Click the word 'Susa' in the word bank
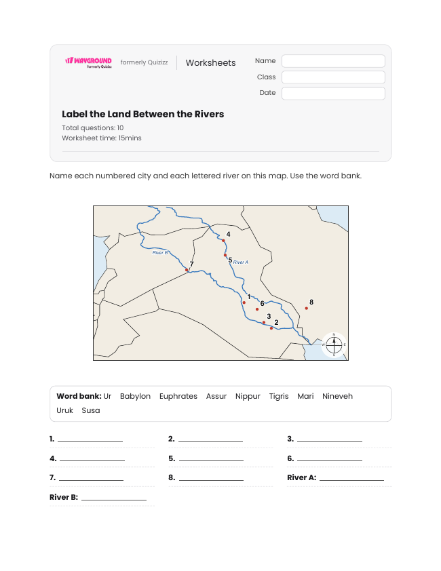Viewport: 441px width, 571px height. pyautogui.click(x=91, y=410)
